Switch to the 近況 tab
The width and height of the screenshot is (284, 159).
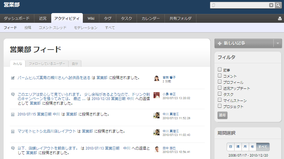click(43, 19)
